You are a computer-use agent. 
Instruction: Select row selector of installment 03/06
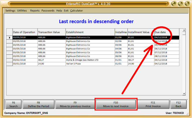[x=10, y=45]
